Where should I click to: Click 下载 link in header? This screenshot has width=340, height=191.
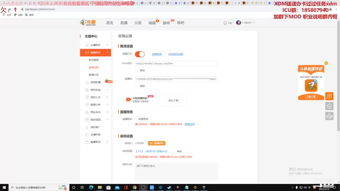228,23
